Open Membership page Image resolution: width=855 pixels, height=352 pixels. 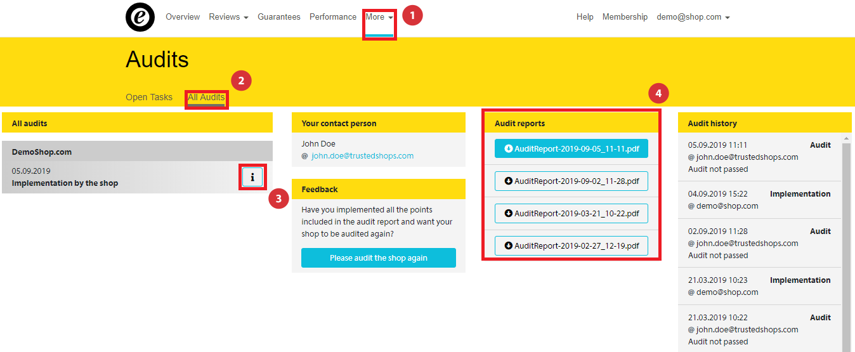(625, 17)
